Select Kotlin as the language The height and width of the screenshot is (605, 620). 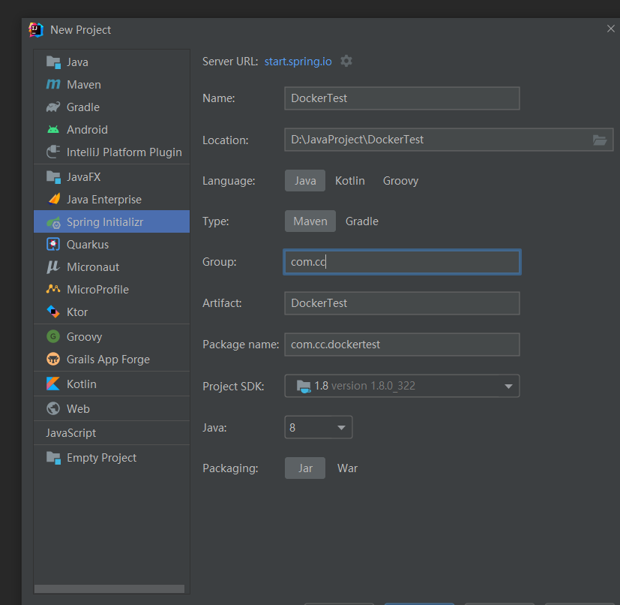coord(350,181)
